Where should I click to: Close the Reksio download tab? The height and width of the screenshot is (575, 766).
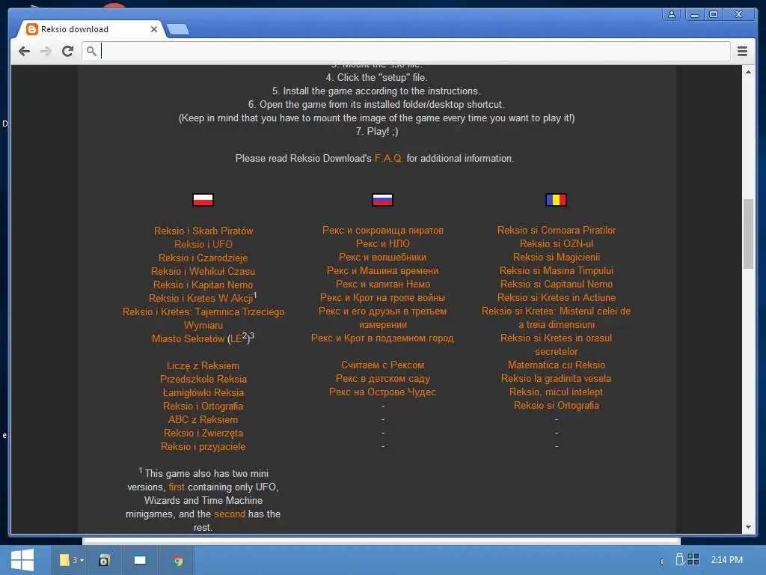[154, 29]
